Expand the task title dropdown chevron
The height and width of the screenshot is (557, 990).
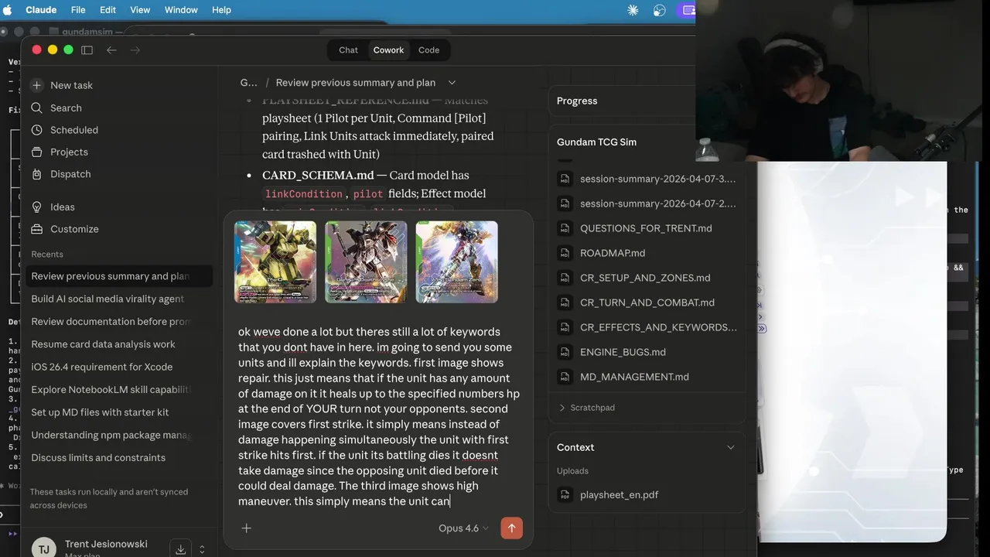click(x=452, y=83)
